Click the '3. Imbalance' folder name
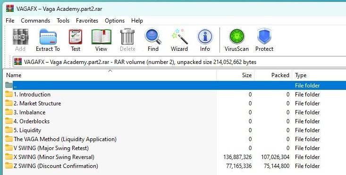Image resolution: width=346 pixels, height=175 pixels. pos(29,112)
